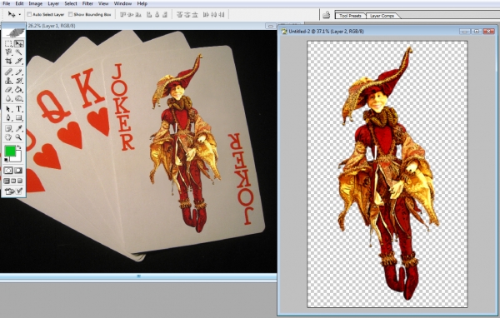Select the Rectangular Marquee tool
The image size is (500, 318).
8,43
